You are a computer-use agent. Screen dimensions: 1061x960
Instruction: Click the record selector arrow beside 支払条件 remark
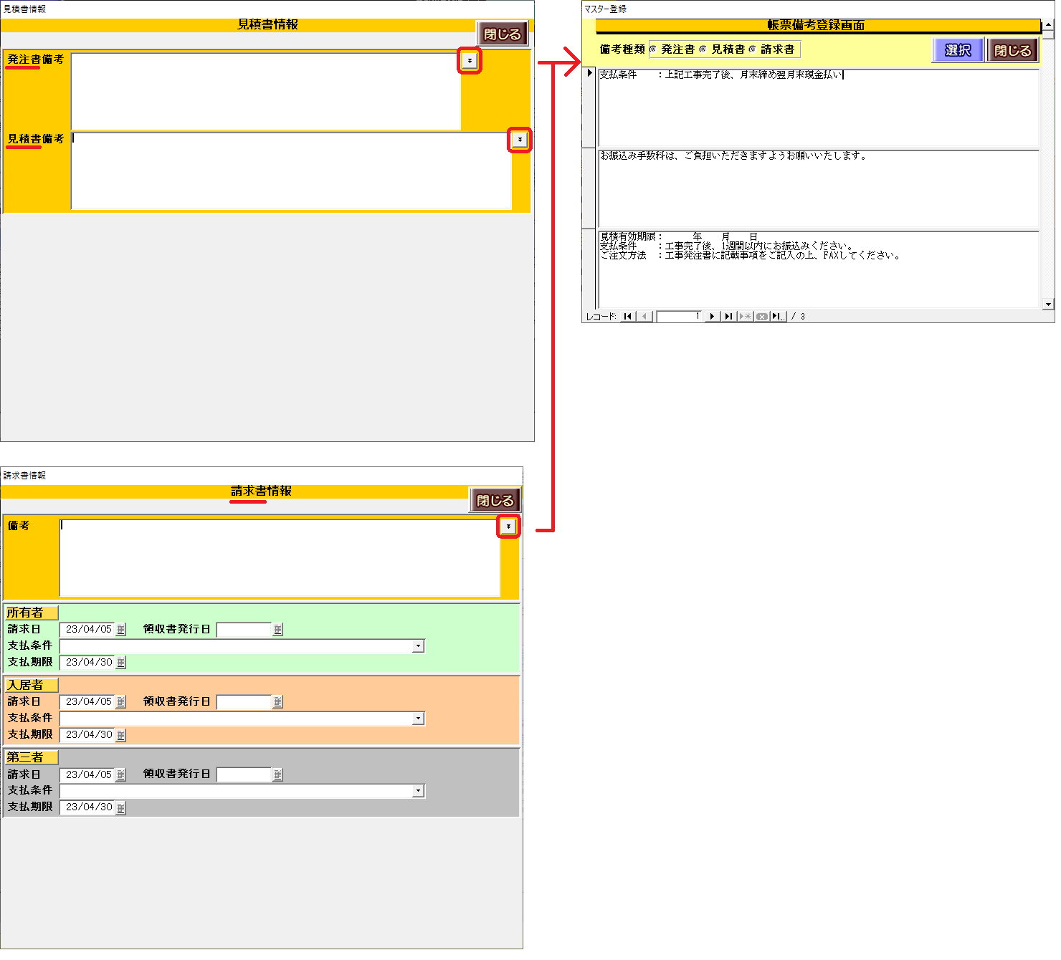(x=589, y=74)
